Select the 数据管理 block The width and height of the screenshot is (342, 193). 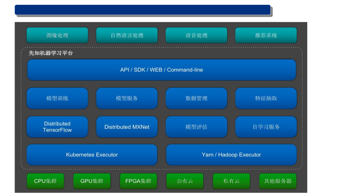(x=196, y=98)
